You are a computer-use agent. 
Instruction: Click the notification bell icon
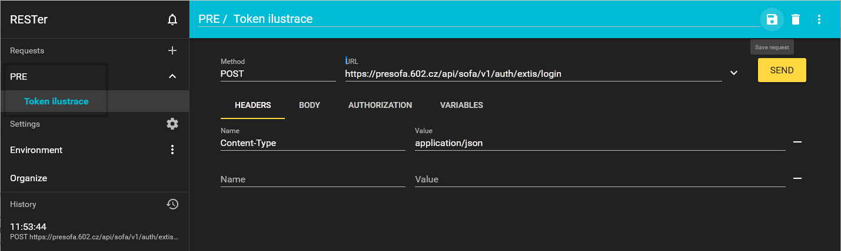pyautogui.click(x=172, y=19)
